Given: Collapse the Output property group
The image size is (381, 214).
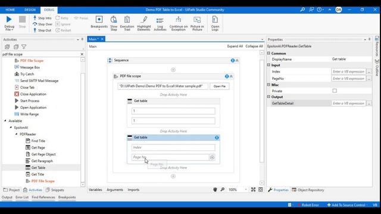Looking at the screenshot, I should [x=268, y=96].
